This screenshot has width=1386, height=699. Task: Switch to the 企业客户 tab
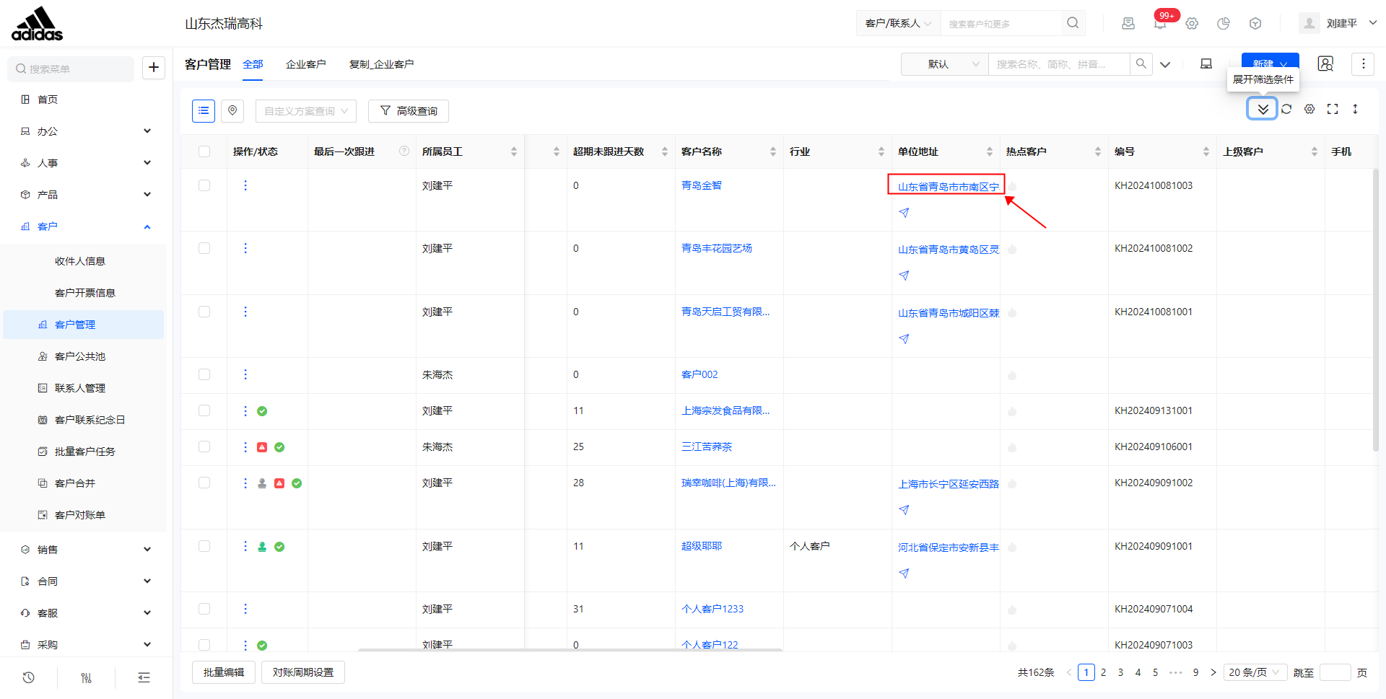(306, 64)
